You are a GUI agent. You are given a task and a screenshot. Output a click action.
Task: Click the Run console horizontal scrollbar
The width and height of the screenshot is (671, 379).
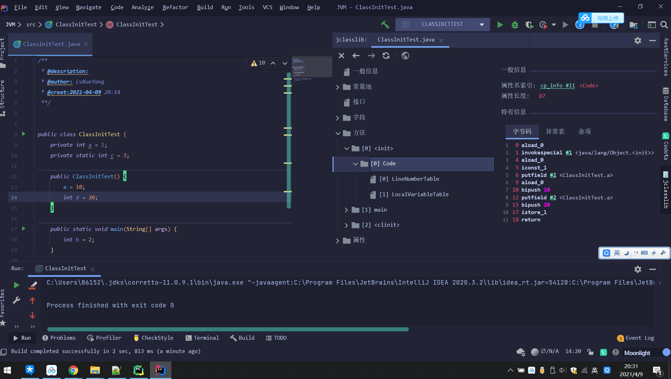(x=228, y=329)
